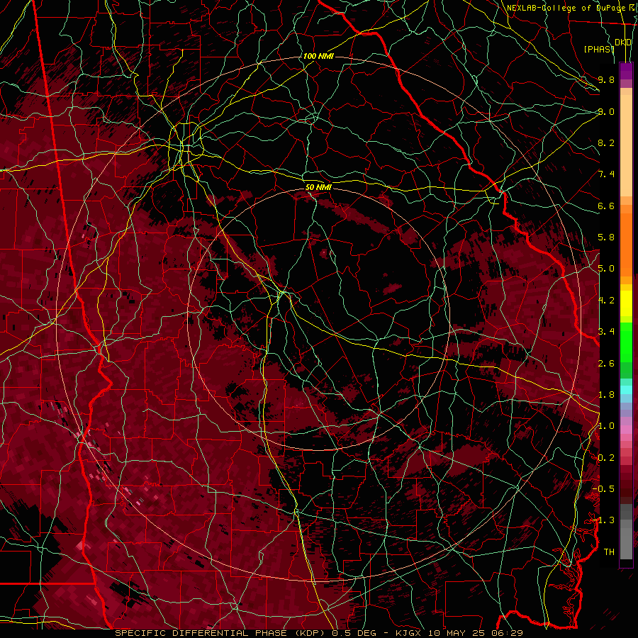Click the -1.3 value on the scale
638x638 pixels.
click(603, 520)
